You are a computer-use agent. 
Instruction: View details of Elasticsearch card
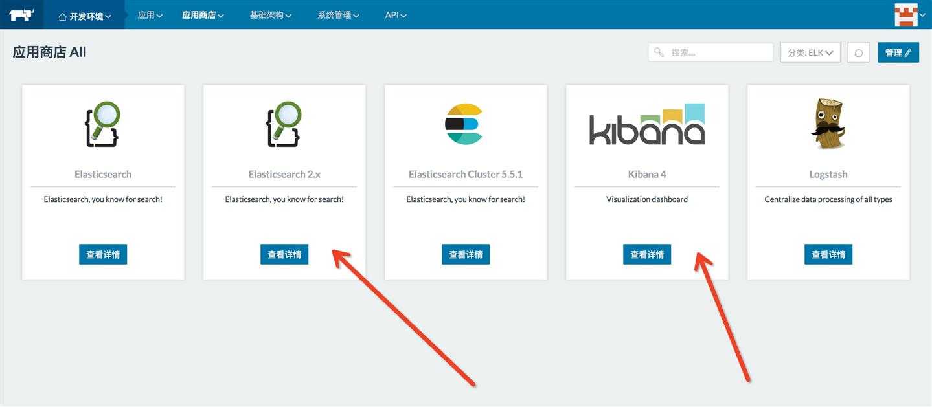103,254
